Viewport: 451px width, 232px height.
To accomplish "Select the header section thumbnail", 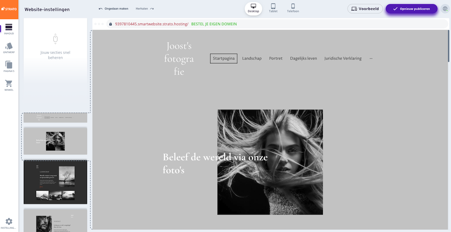I will tap(55, 118).
